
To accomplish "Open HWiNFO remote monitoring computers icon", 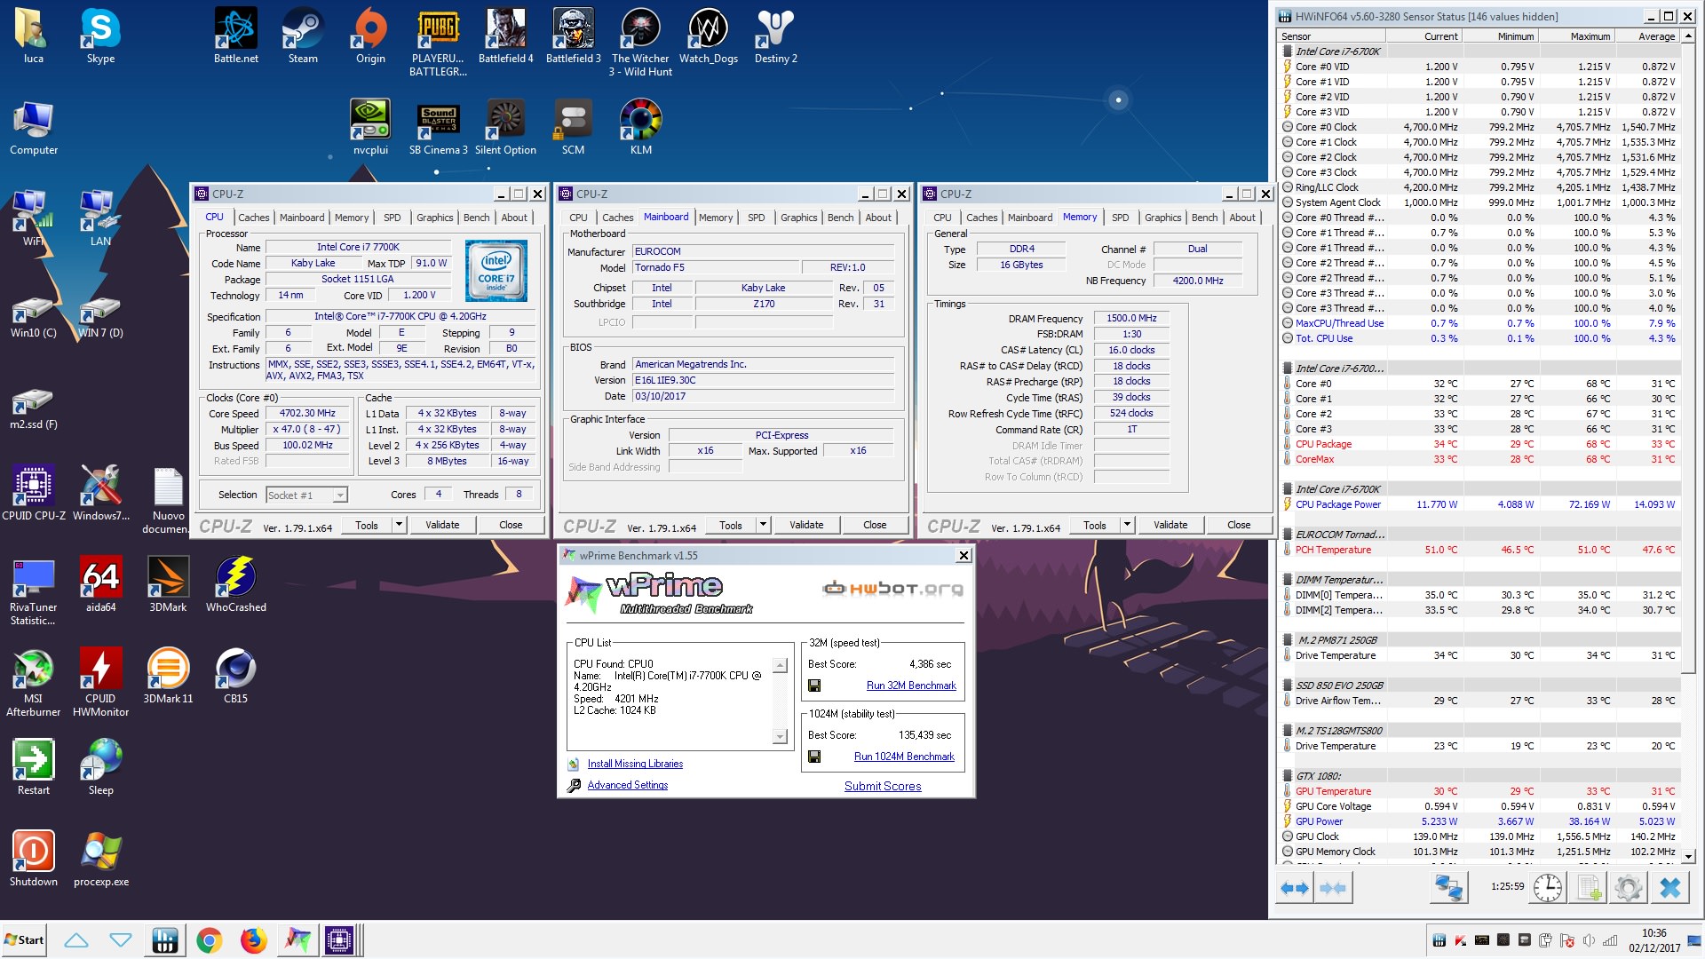I will click(1448, 887).
